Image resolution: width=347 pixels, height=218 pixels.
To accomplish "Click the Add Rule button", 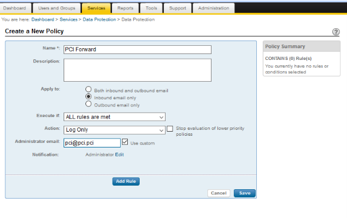I will (126, 182).
